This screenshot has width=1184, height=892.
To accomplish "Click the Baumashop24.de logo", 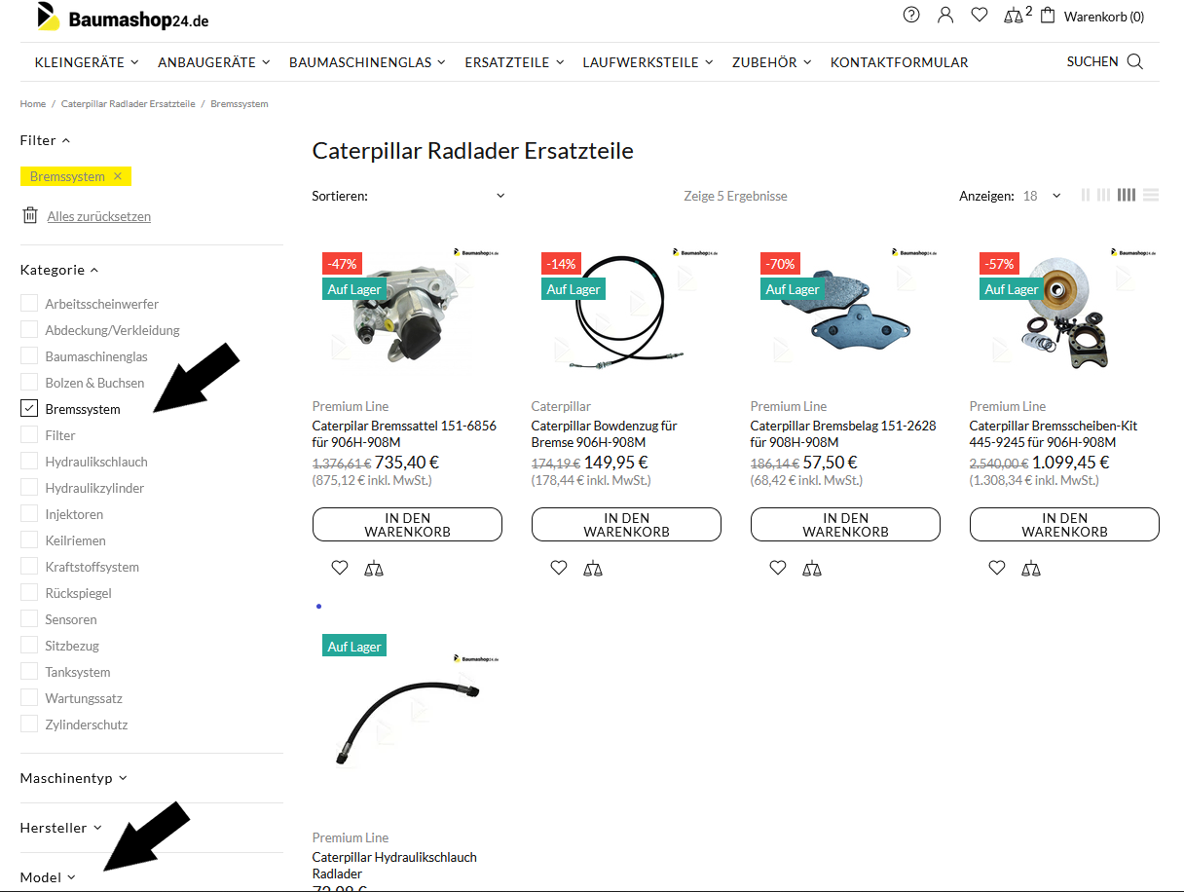I will coord(123,18).
